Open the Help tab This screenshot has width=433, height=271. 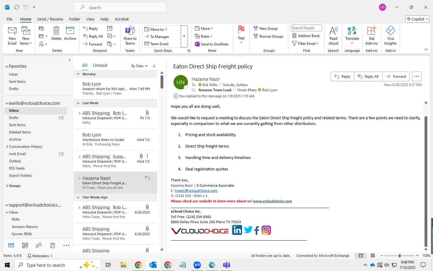point(104,19)
